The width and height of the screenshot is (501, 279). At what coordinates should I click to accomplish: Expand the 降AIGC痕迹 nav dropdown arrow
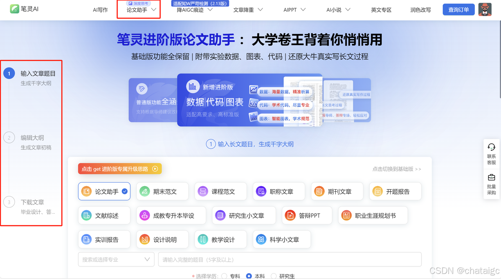tap(210, 10)
